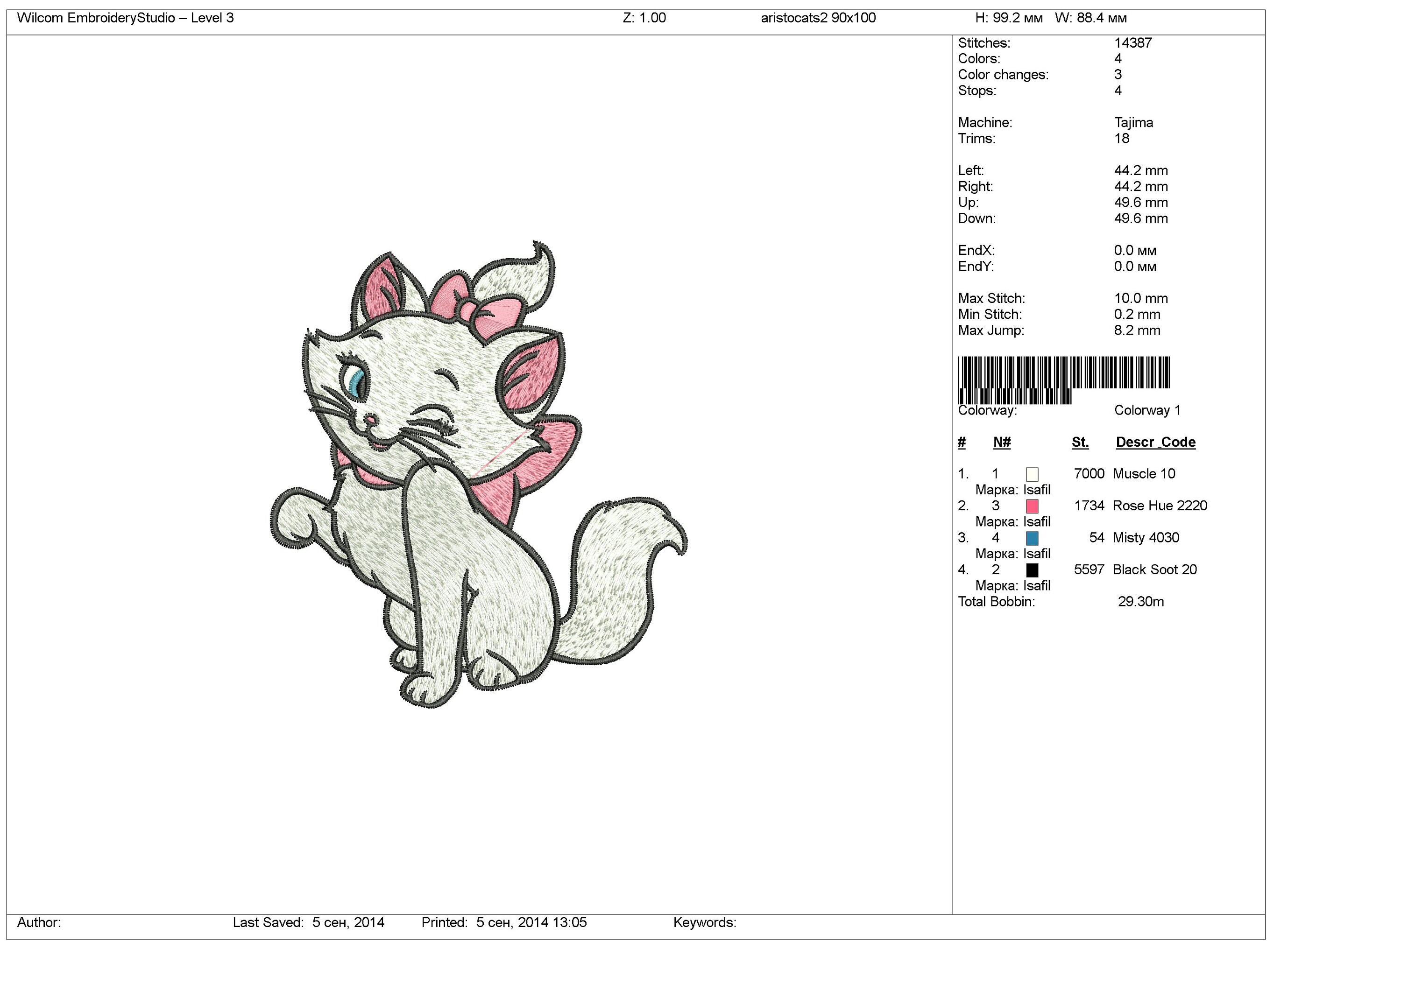Click the 'Rose Hue 2220' thread description
The height and width of the screenshot is (991, 1401).
(1160, 506)
